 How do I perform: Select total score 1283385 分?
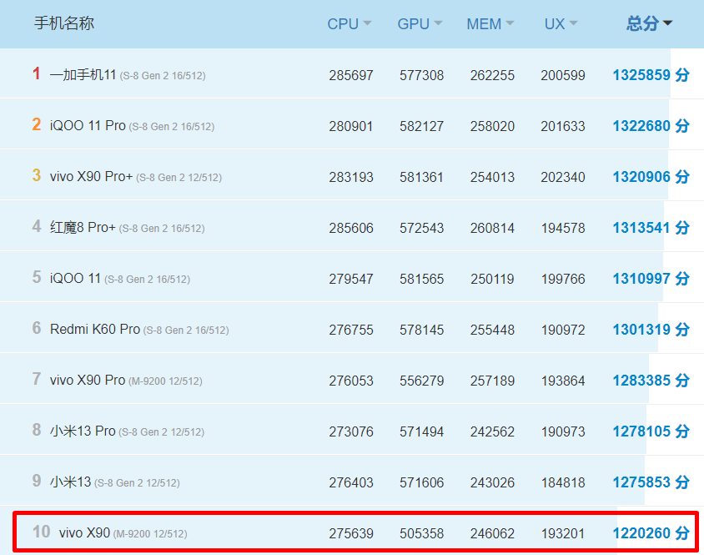pos(651,381)
